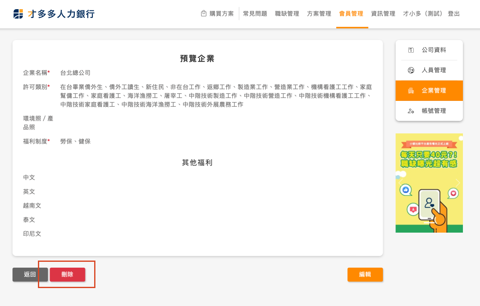Select the 企業管理 building icon
The height and width of the screenshot is (306, 480).
coord(411,90)
